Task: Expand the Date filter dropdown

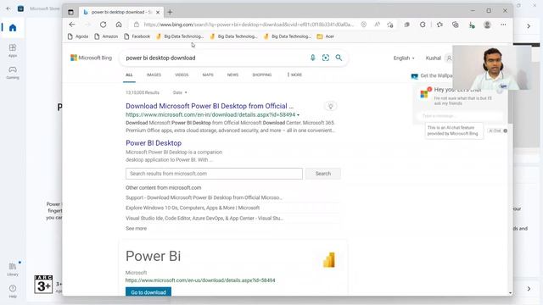Action: click(x=180, y=92)
